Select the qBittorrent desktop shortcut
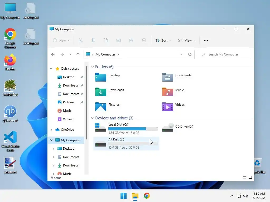Viewport: 270px width, 202px height. click(x=10, y=114)
